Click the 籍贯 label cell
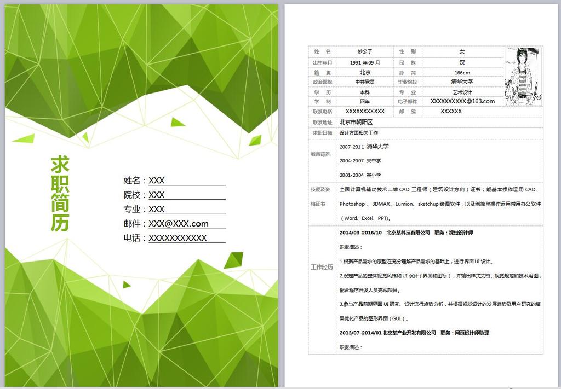This screenshot has height=389, width=561. coord(322,73)
